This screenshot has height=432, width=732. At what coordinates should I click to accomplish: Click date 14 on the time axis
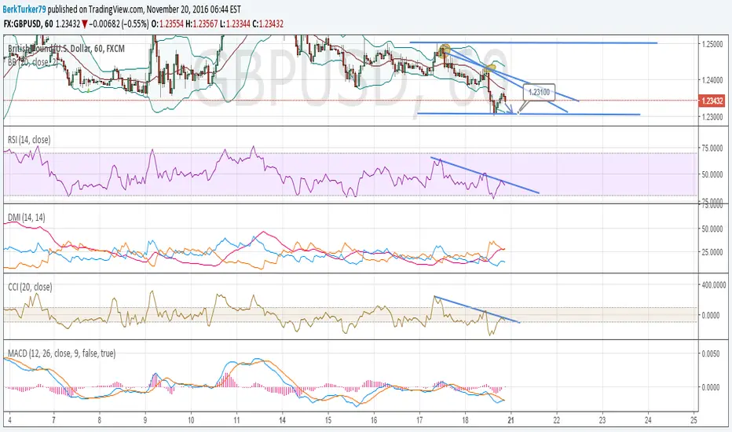tap(283, 420)
